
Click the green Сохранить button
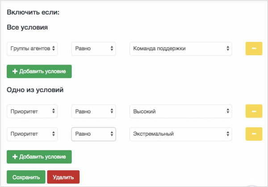[26, 177]
